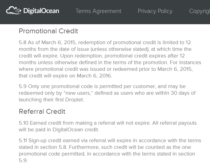The height and width of the screenshot is (167, 210).
Task: Click 'DigitalOcean credit' in section 5.10
Action: tap(76, 129)
